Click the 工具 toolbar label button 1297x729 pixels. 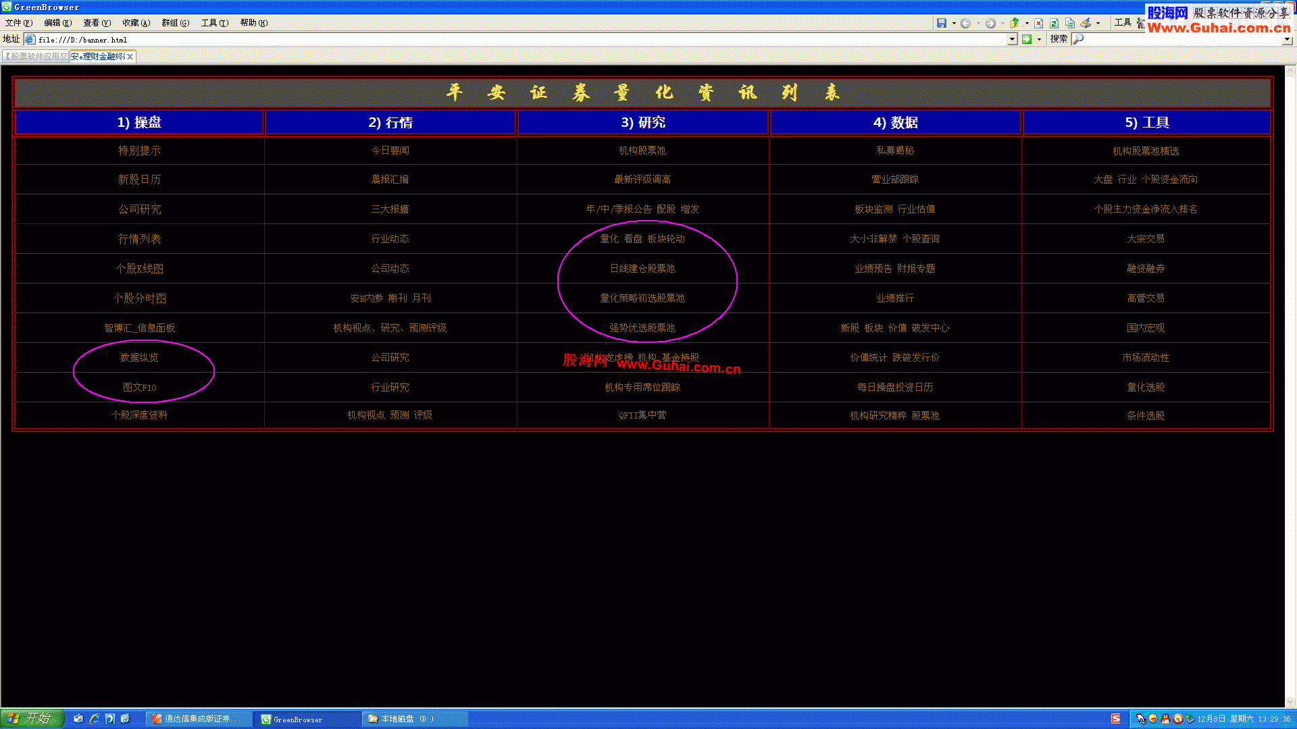(x=1123, y=22)
